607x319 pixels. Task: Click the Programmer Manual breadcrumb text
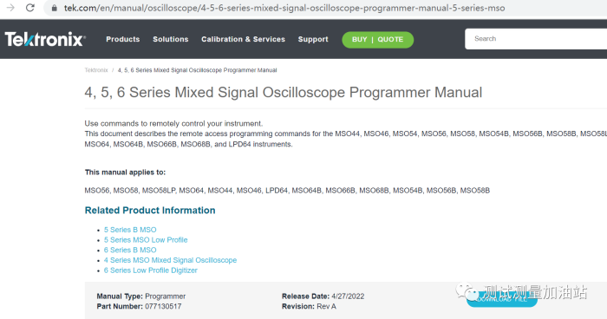(197, 70)
